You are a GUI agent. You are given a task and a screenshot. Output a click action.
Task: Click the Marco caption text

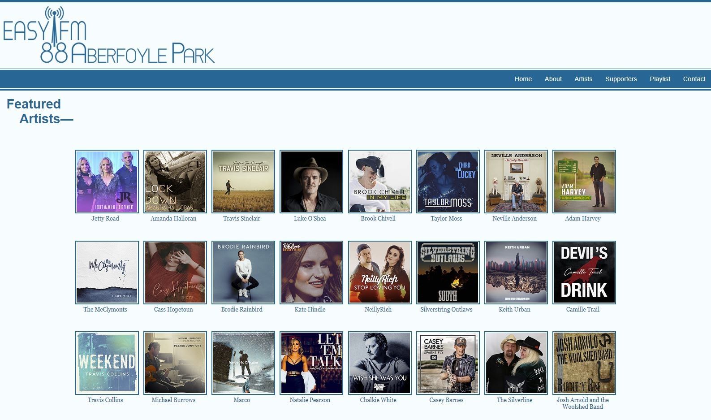(x=241, y=400)
